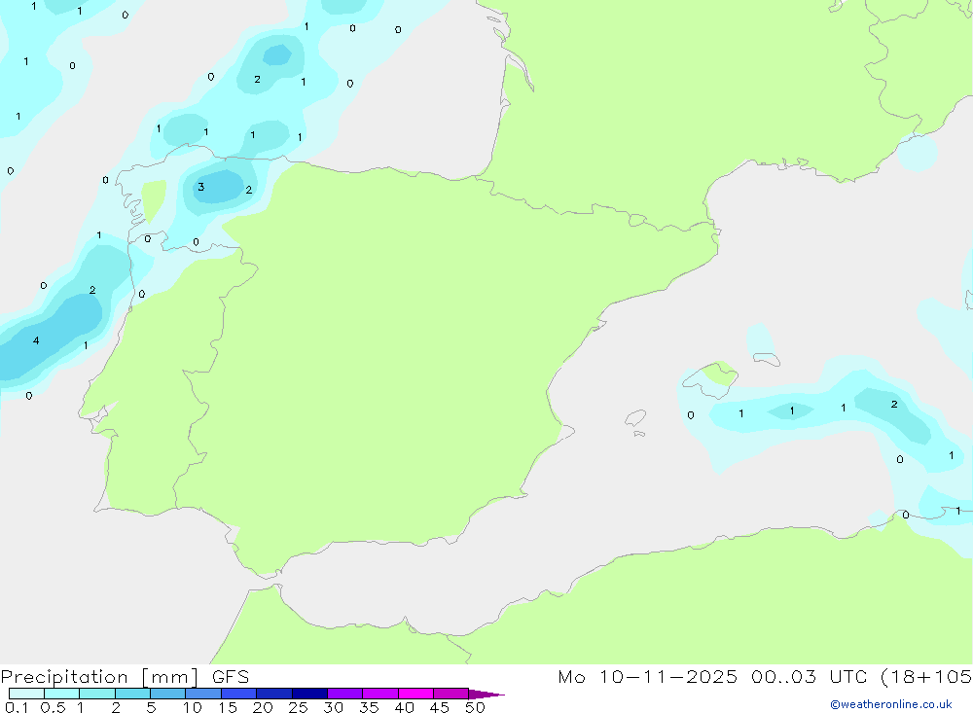Open the weatheronline.co.uk link
The image size is (973, 713).
tap(891, 704)
